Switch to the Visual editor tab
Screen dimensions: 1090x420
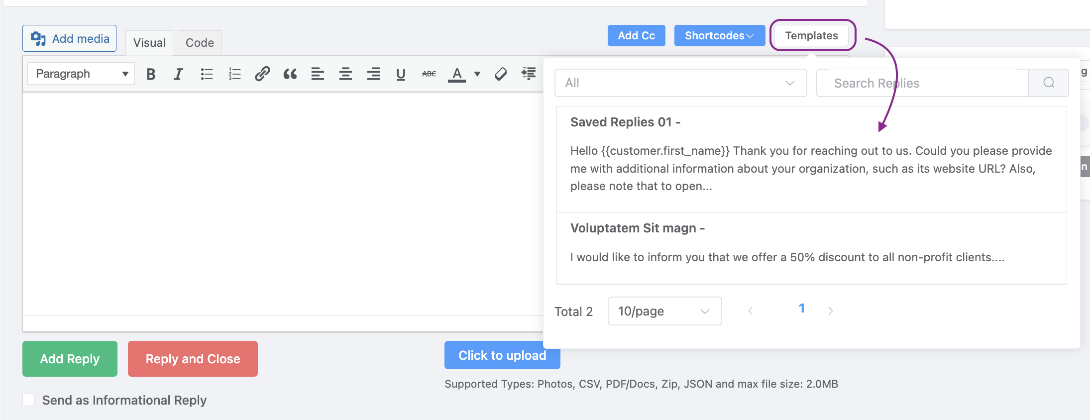click(149, 43)
